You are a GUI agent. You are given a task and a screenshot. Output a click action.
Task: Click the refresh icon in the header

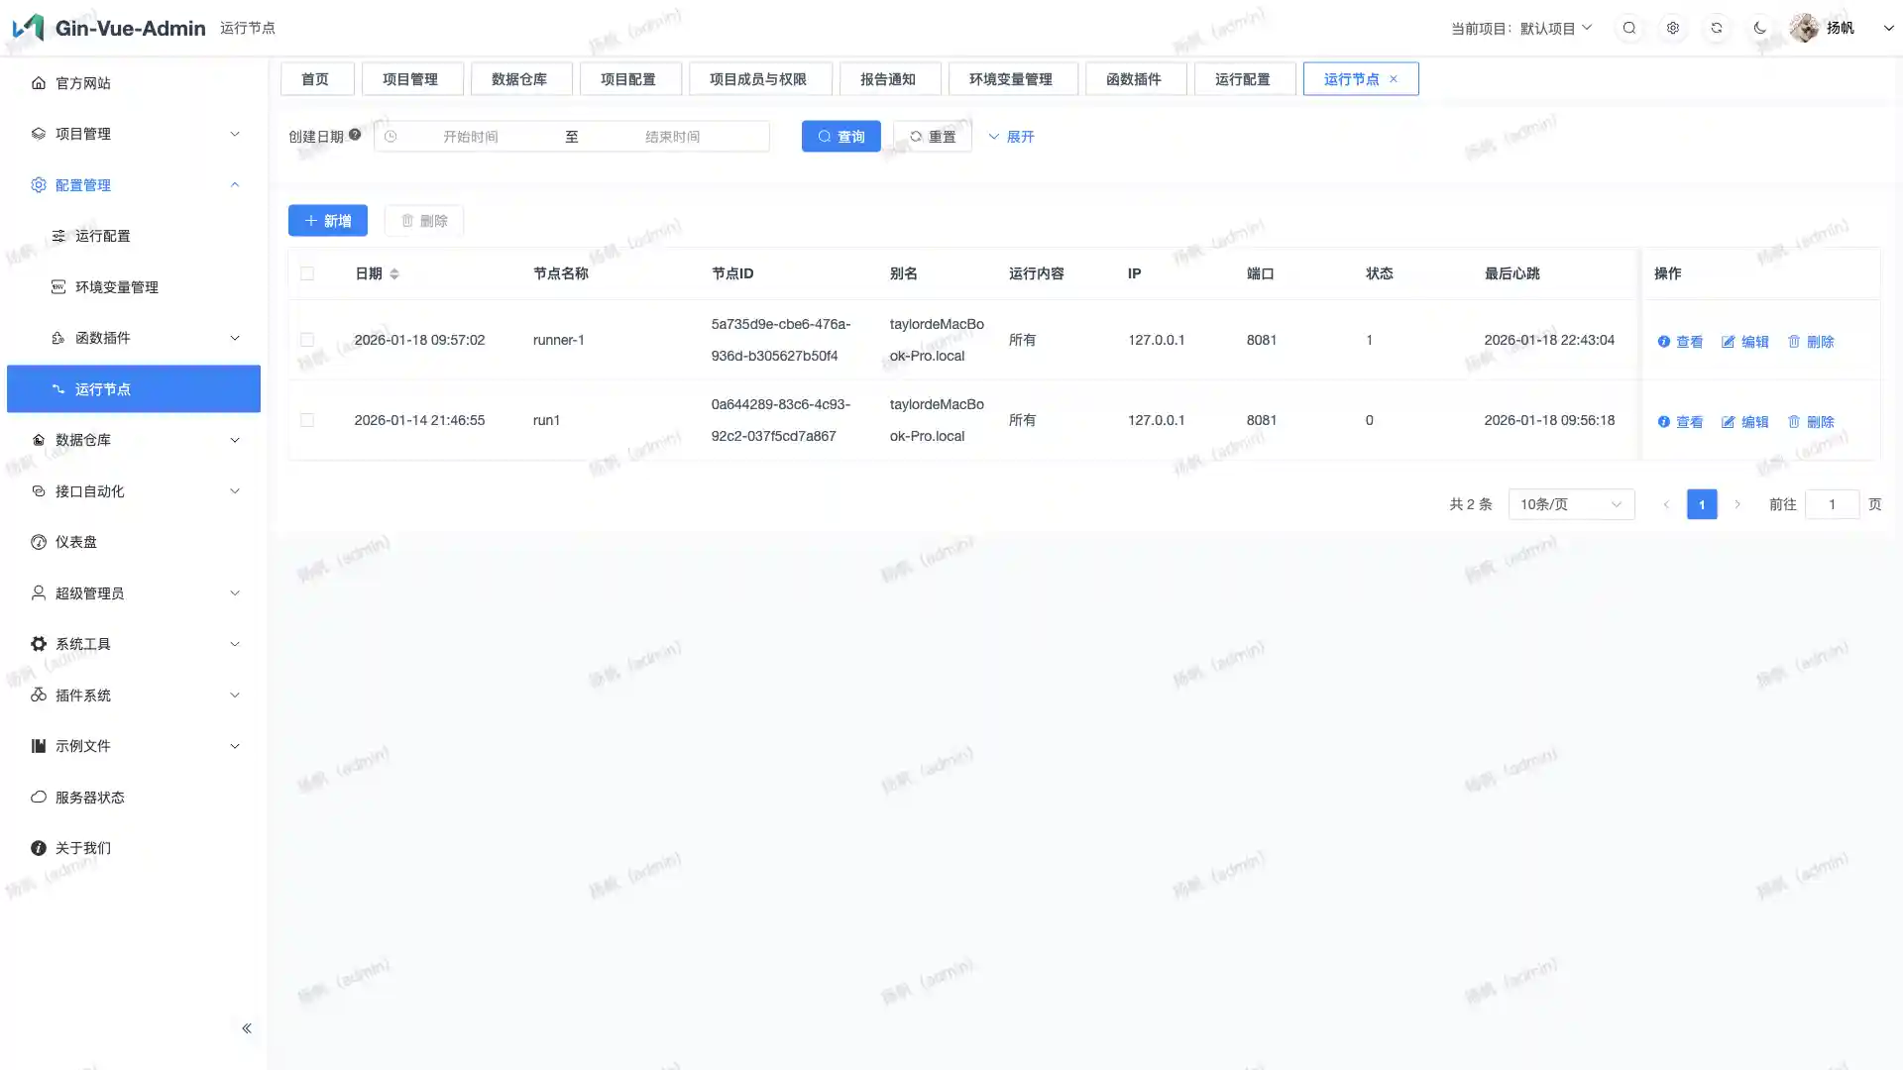[x=1717, y=28]
